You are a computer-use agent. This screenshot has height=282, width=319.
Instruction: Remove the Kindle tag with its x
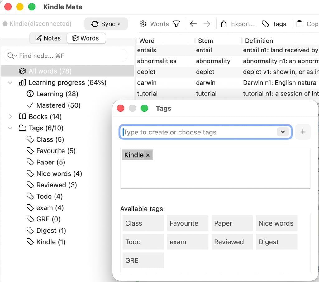click(148, 155)
